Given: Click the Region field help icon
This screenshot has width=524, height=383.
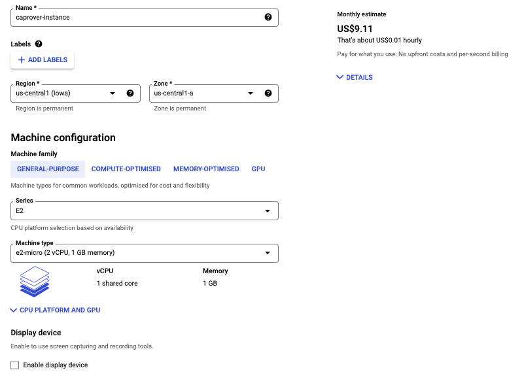Looking at the screenshot, I should click(130, 93).
